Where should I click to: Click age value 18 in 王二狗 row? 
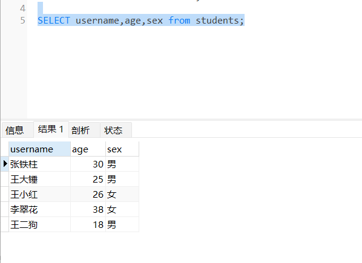point(88,224)
